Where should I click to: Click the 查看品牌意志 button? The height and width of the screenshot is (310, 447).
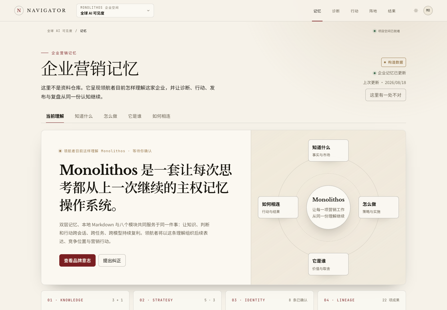pyautogui.click(x=77, y=260)
